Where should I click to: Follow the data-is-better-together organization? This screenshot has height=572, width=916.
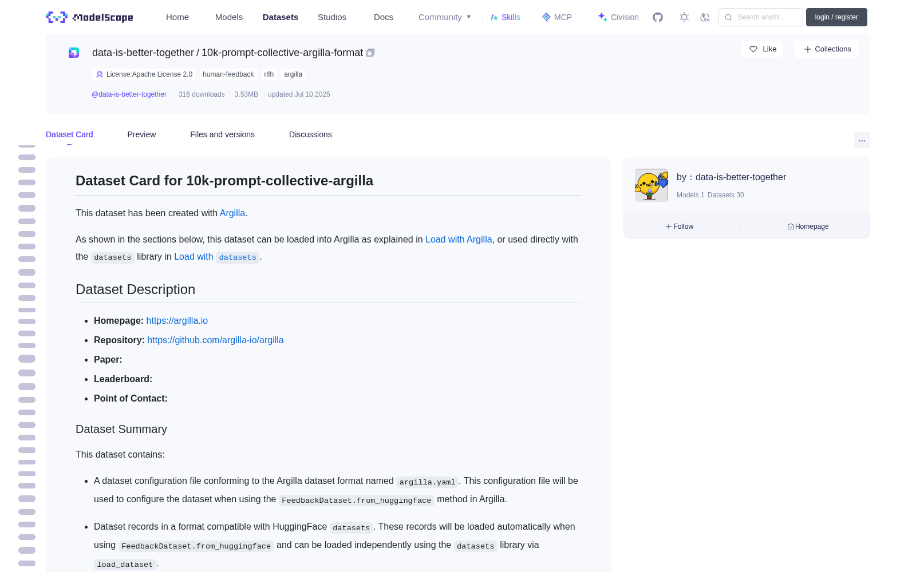(x=680, y=227)
